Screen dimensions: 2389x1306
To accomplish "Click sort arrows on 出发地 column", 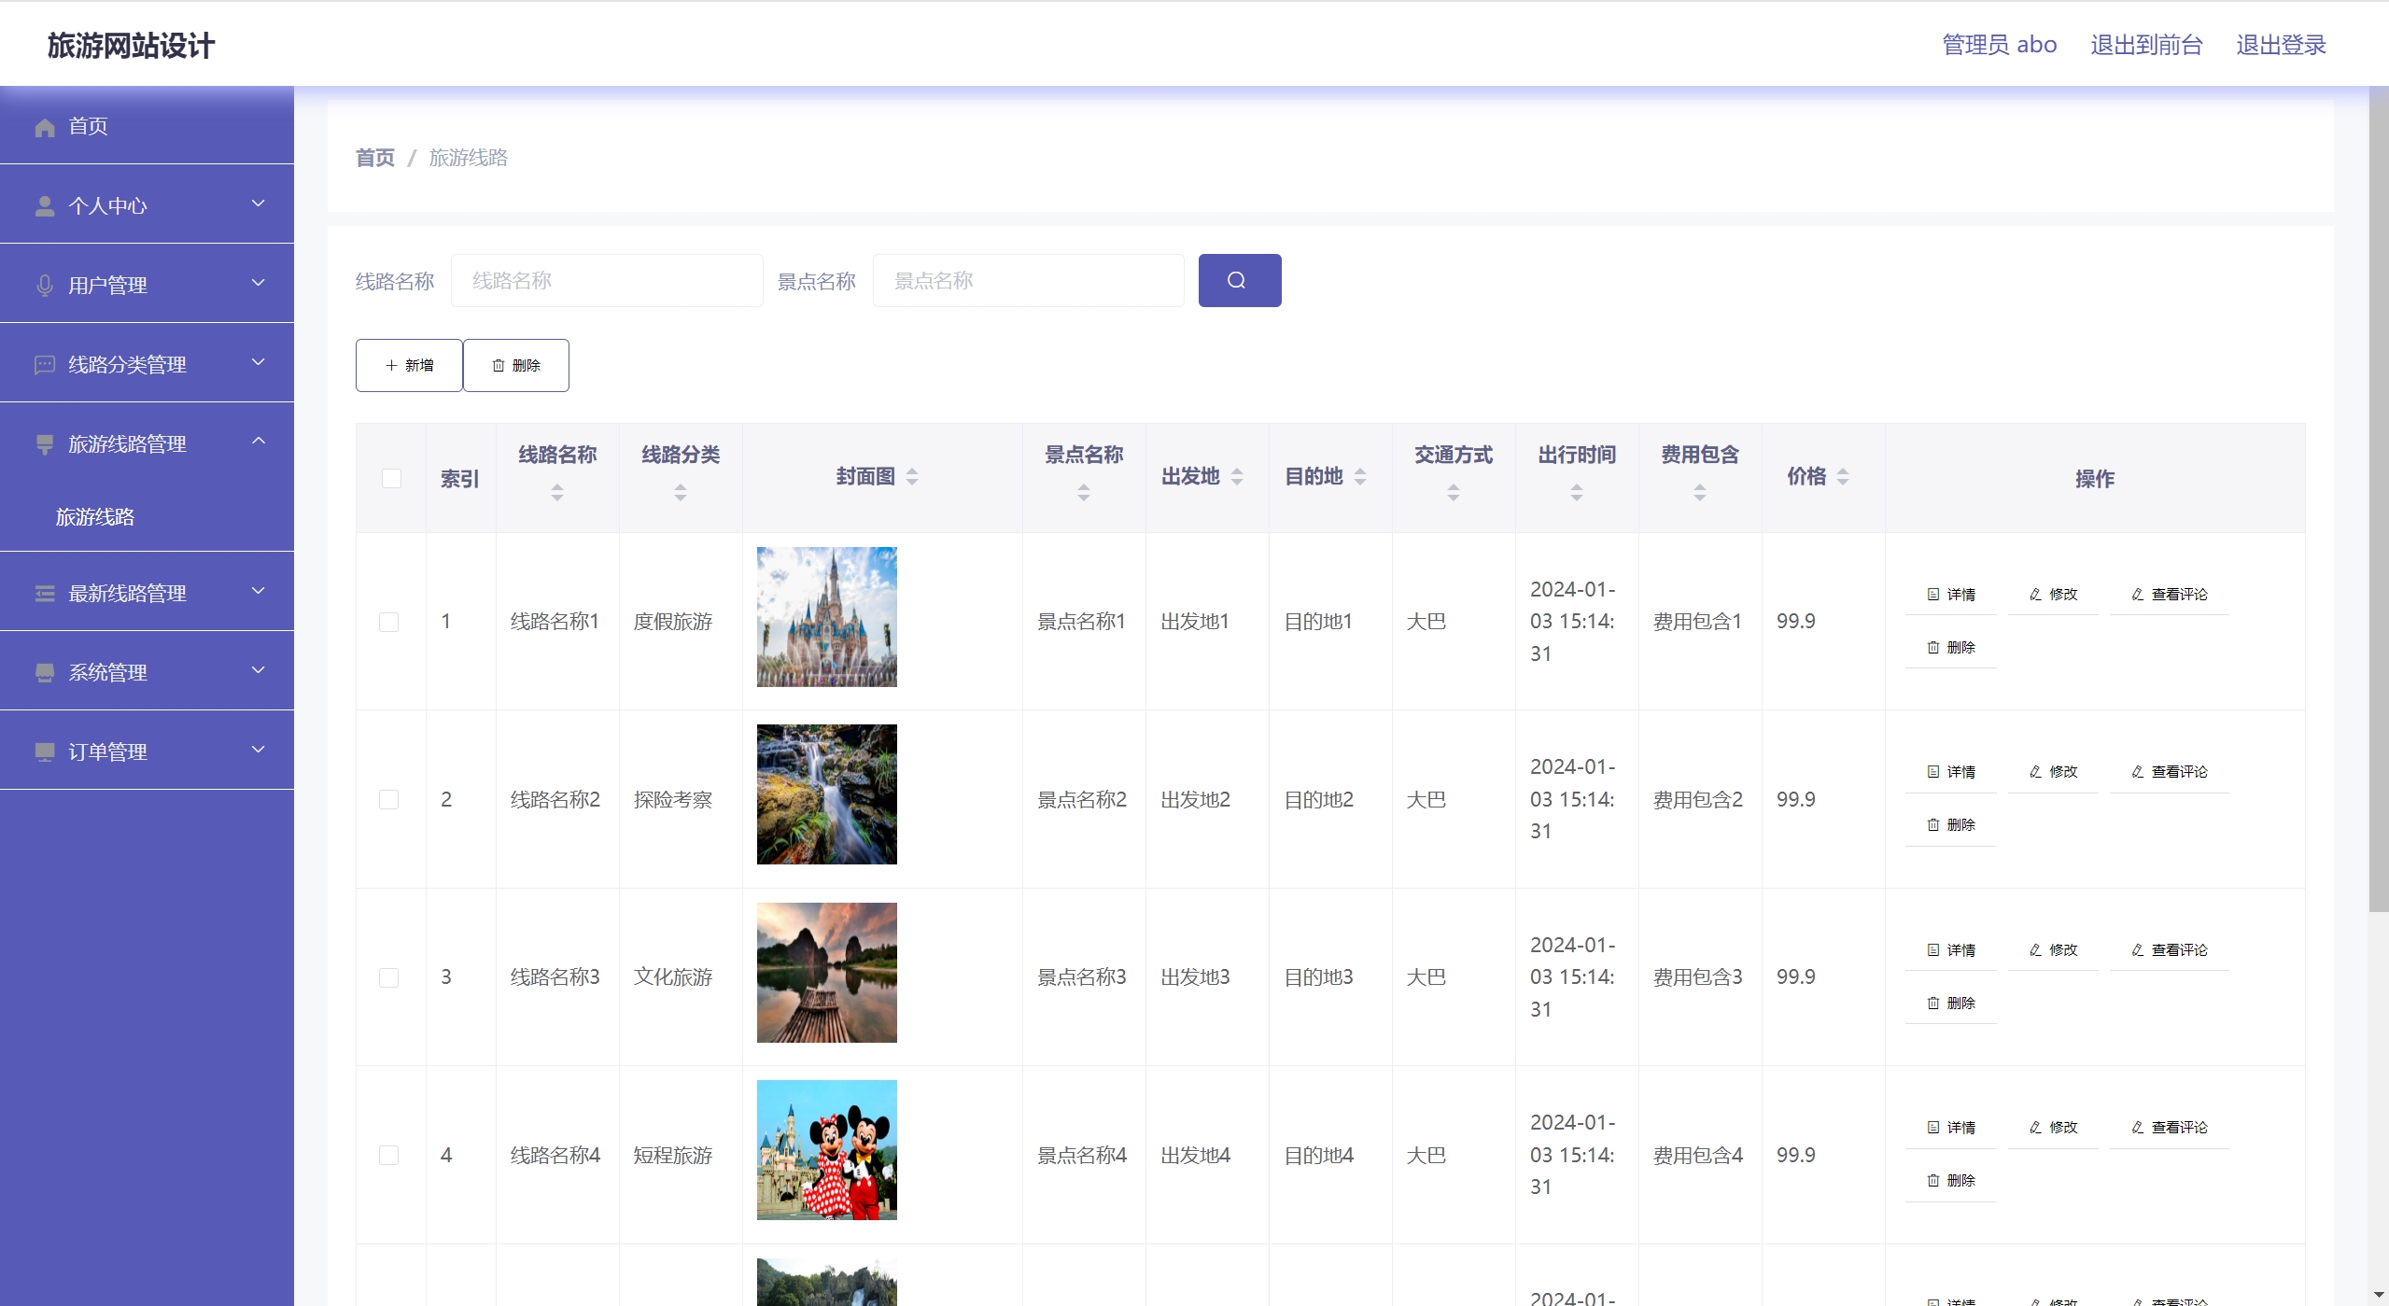I will (1236, 477).
